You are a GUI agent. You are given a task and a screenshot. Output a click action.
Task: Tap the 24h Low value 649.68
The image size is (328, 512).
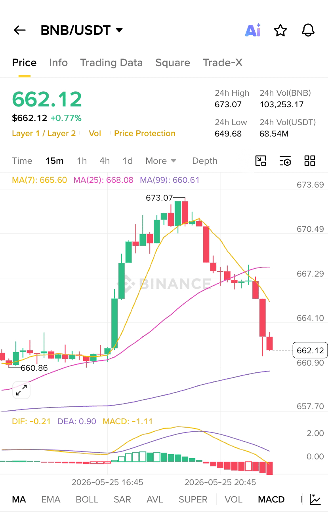pos(228,133)
